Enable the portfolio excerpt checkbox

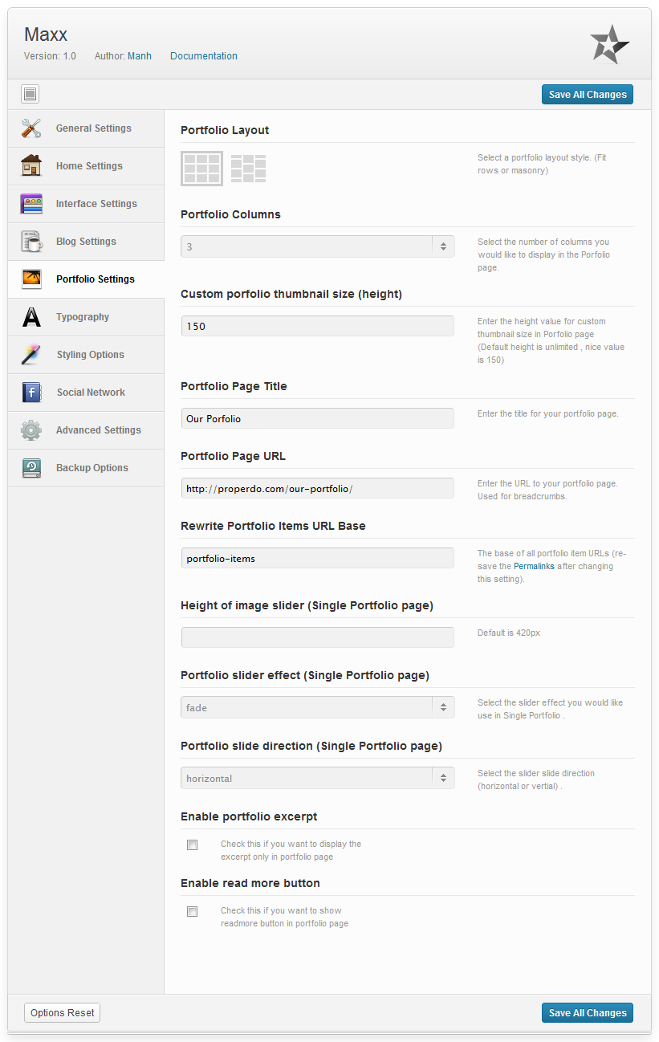(x=192, y=845)
